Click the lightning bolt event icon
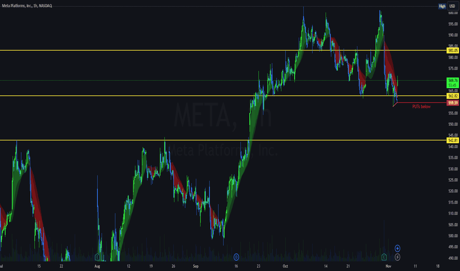Viewport: 460px width, 271px height. (x=397, y=257)
